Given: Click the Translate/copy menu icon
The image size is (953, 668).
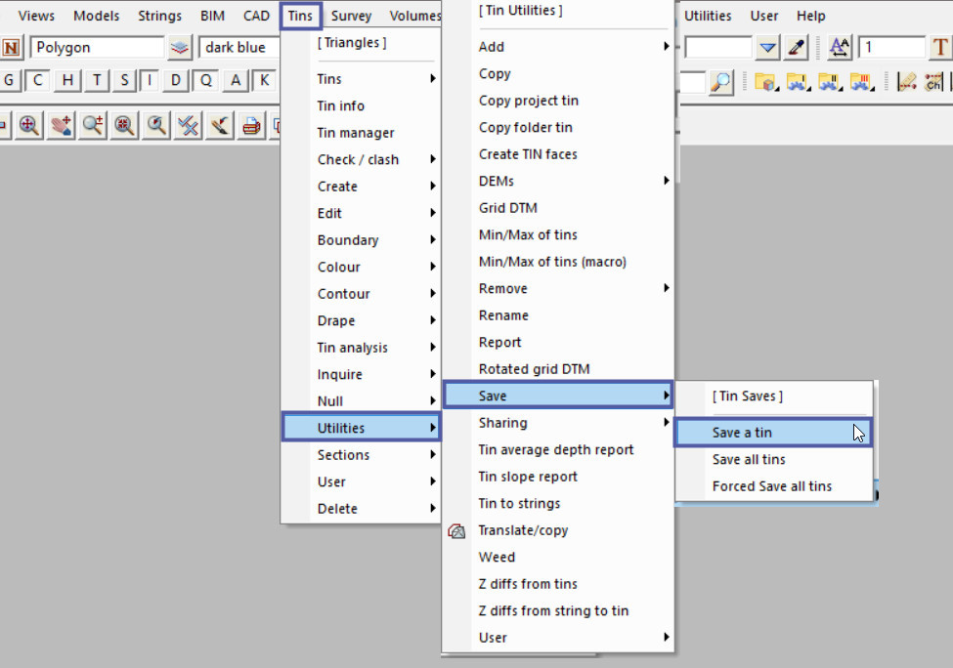Looking at the screenshot, I should pyautogui.click(x=456, y=530).
